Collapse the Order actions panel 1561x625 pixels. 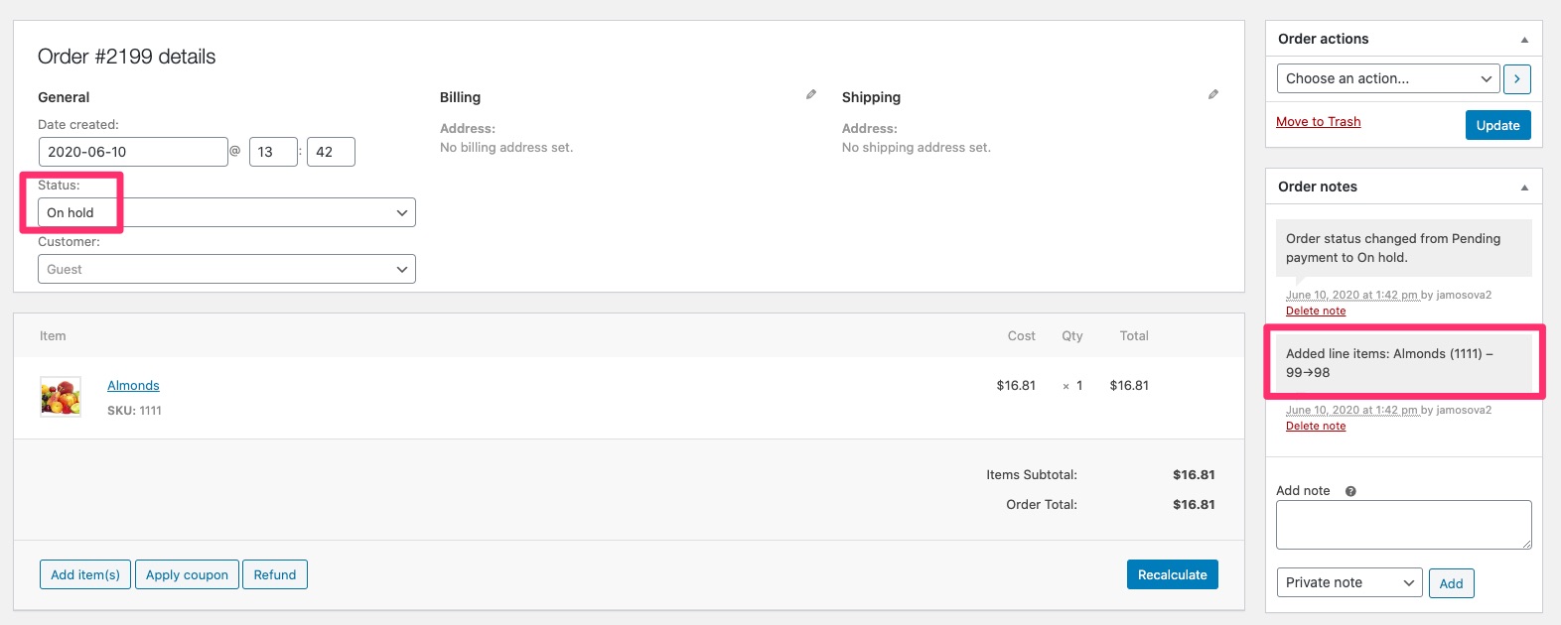(1525, 39)
